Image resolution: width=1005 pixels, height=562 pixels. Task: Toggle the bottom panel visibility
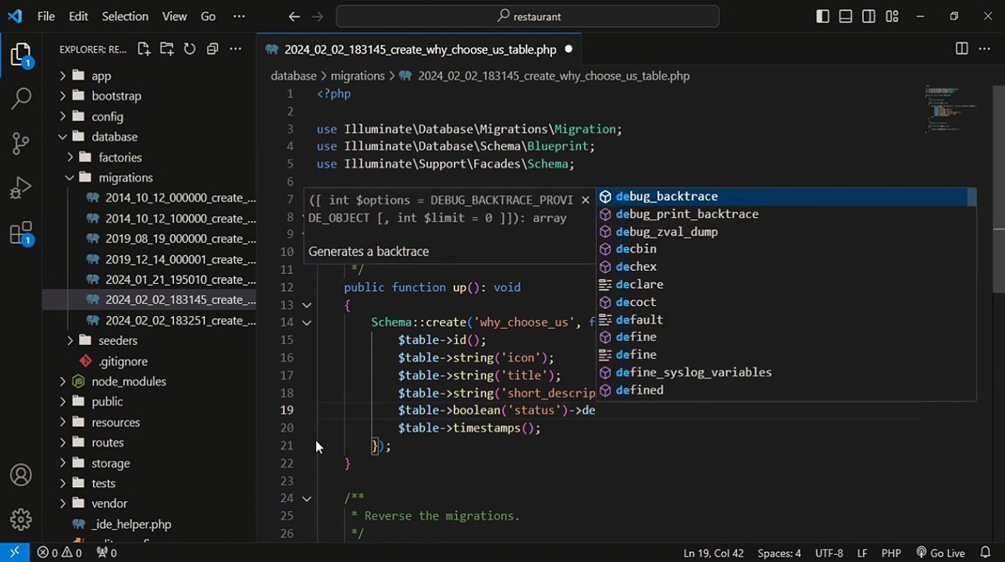point(846,16)
